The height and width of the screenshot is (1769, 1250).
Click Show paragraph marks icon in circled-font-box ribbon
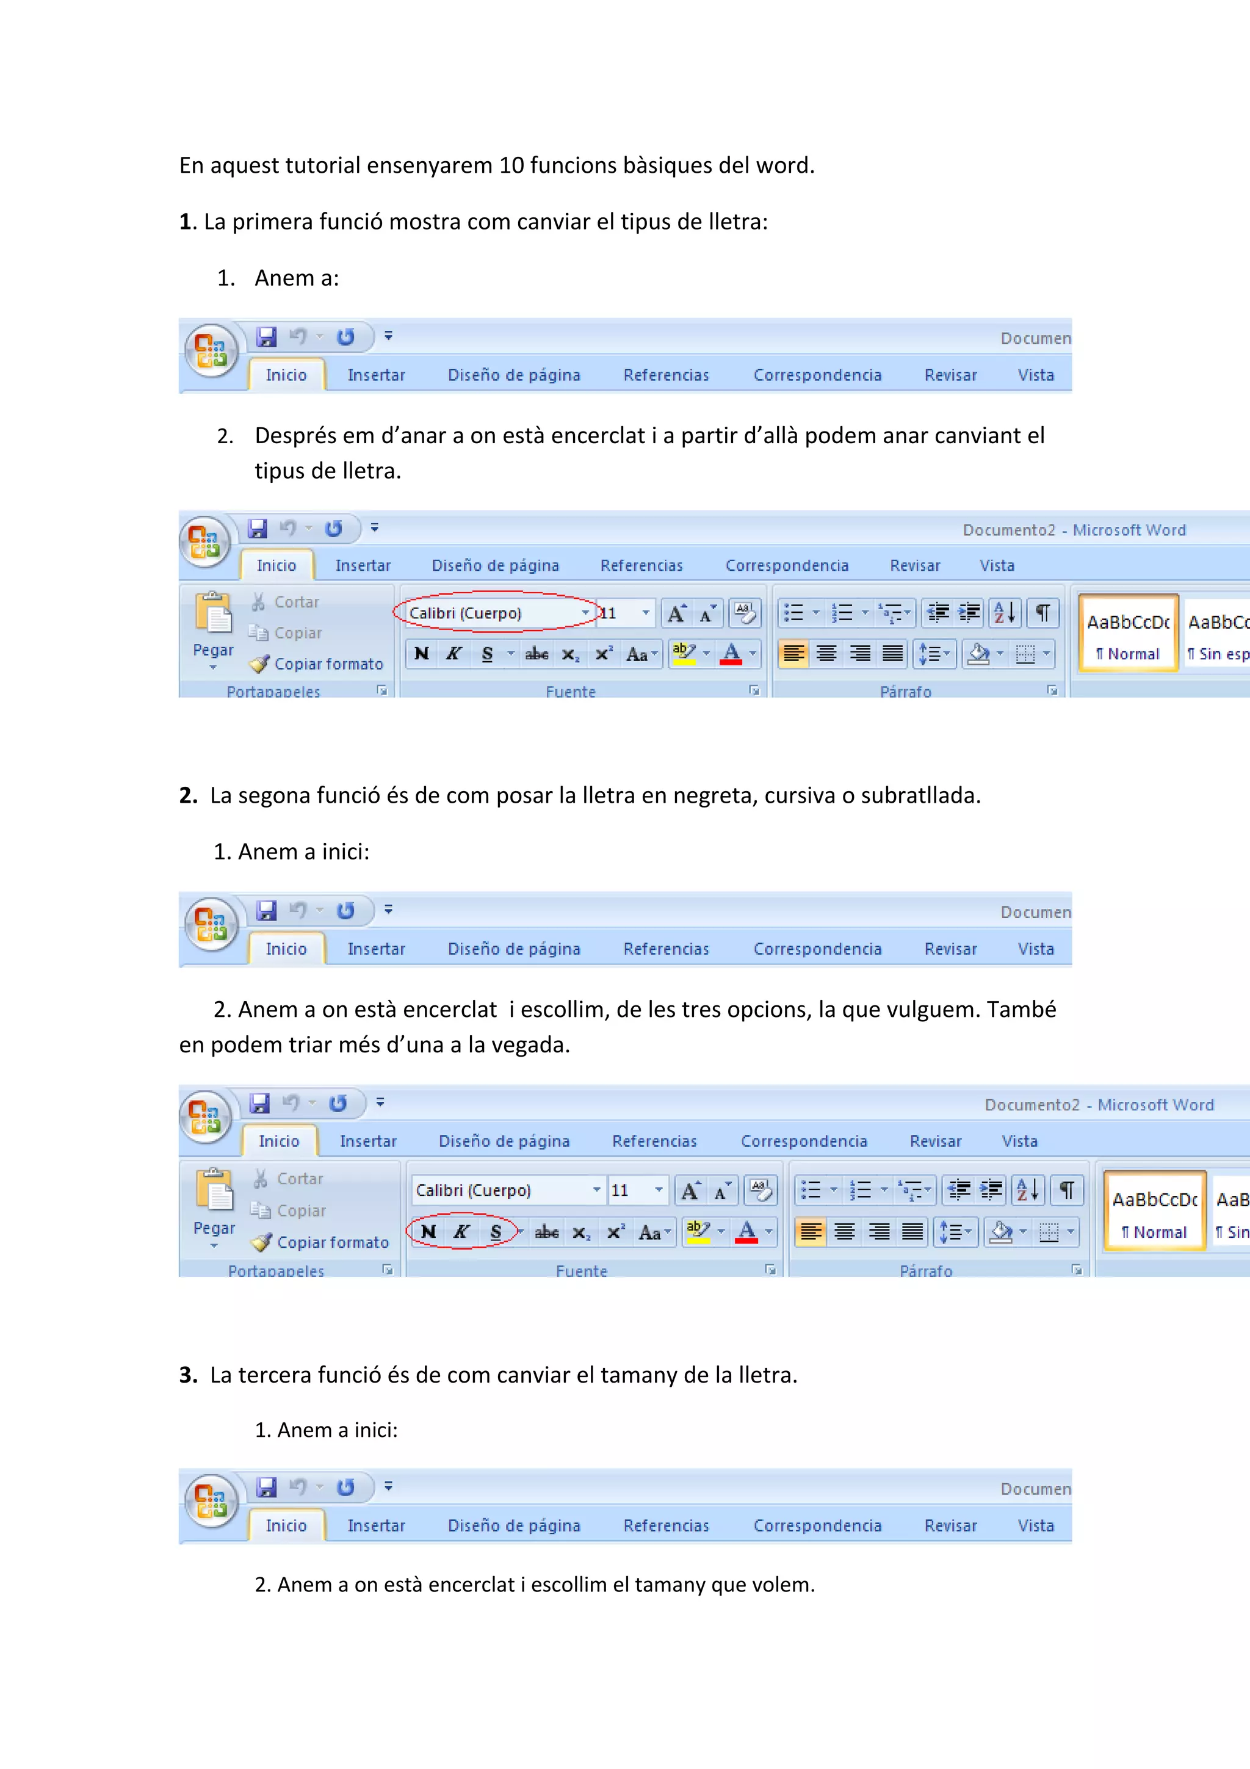[x=1042, y=613]
